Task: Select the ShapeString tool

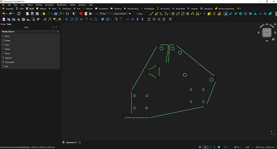Action: pyautogui.click(x=214, y=14)
